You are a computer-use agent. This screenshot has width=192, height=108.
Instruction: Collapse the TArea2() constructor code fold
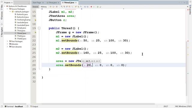click(x=39, y=28)
